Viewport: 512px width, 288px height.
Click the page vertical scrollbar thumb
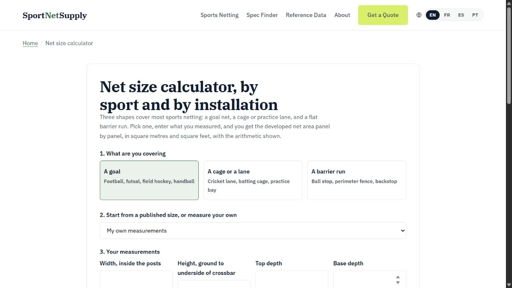click(509, 55)
